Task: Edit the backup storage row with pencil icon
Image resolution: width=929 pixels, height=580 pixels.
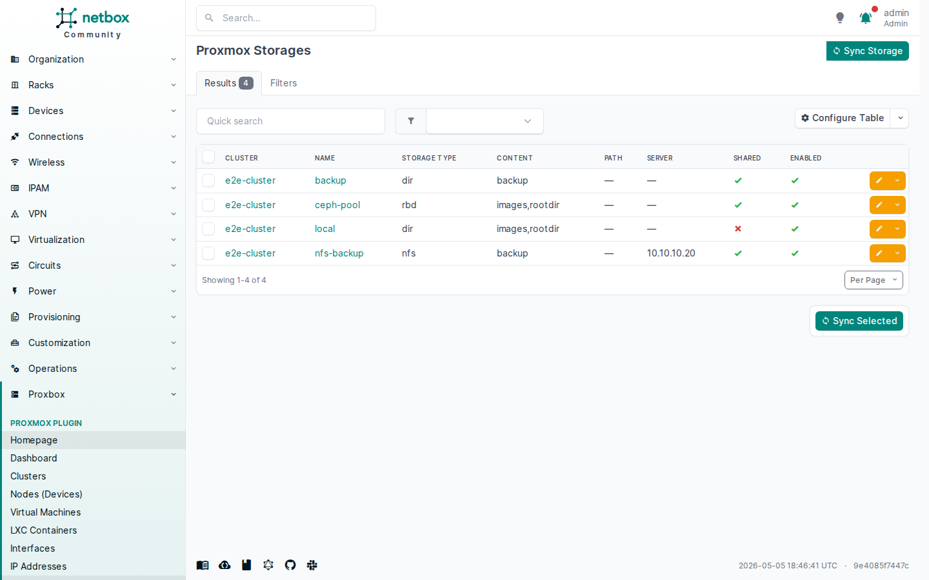Action: coord(879,181)
